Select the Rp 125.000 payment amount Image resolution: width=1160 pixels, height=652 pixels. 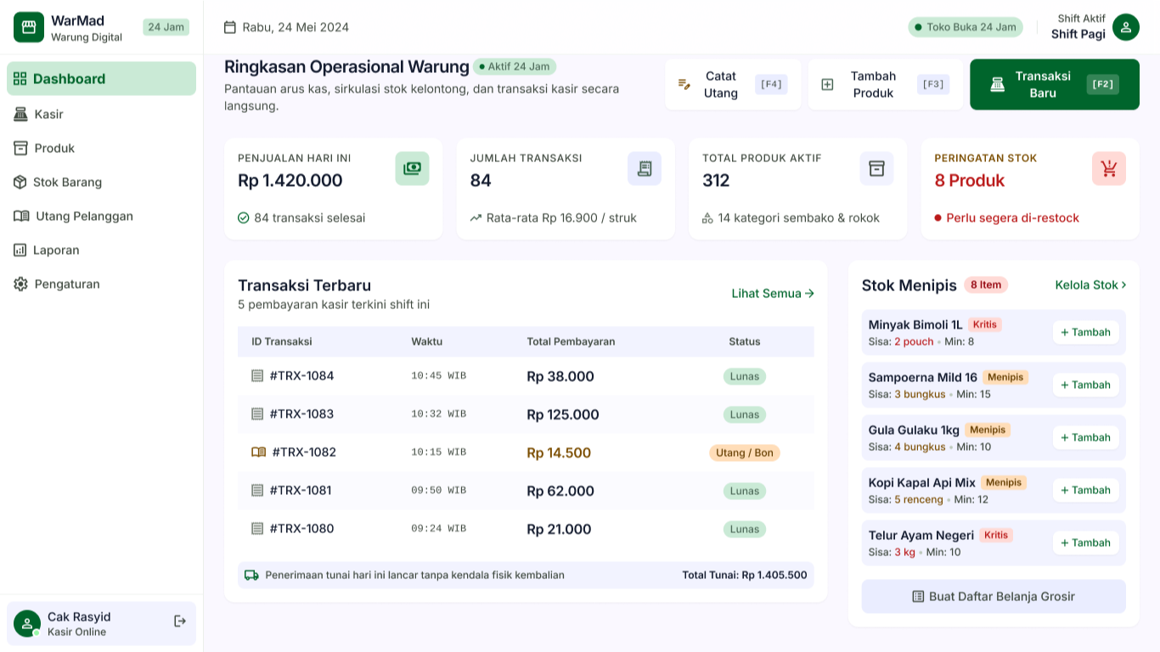[563, 414]
